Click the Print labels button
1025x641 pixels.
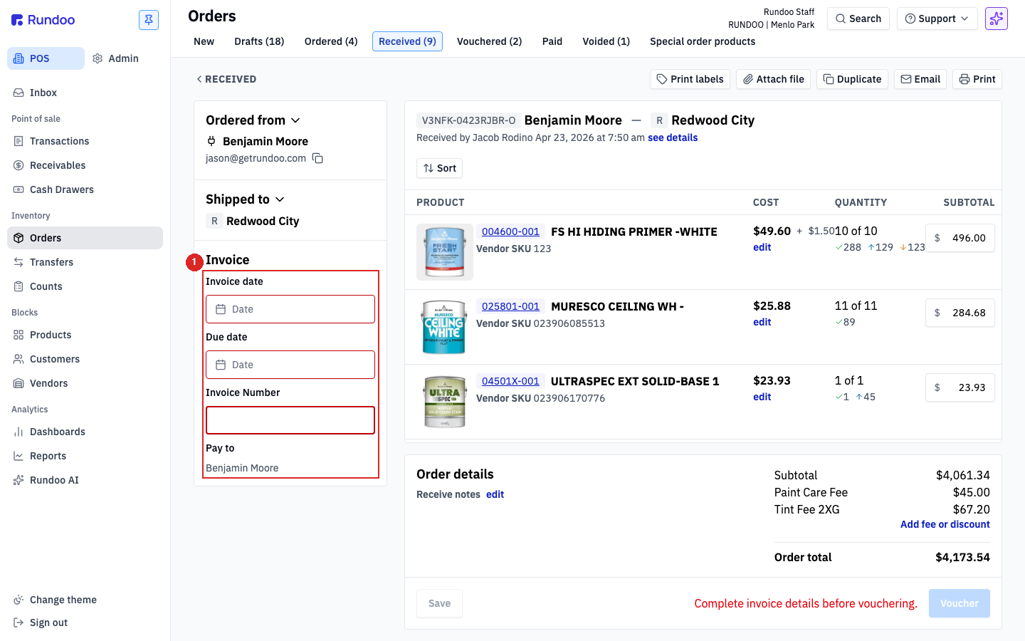690,79
